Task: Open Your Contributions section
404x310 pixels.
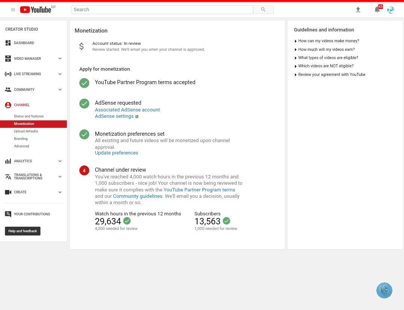Action: coord(32,214)
